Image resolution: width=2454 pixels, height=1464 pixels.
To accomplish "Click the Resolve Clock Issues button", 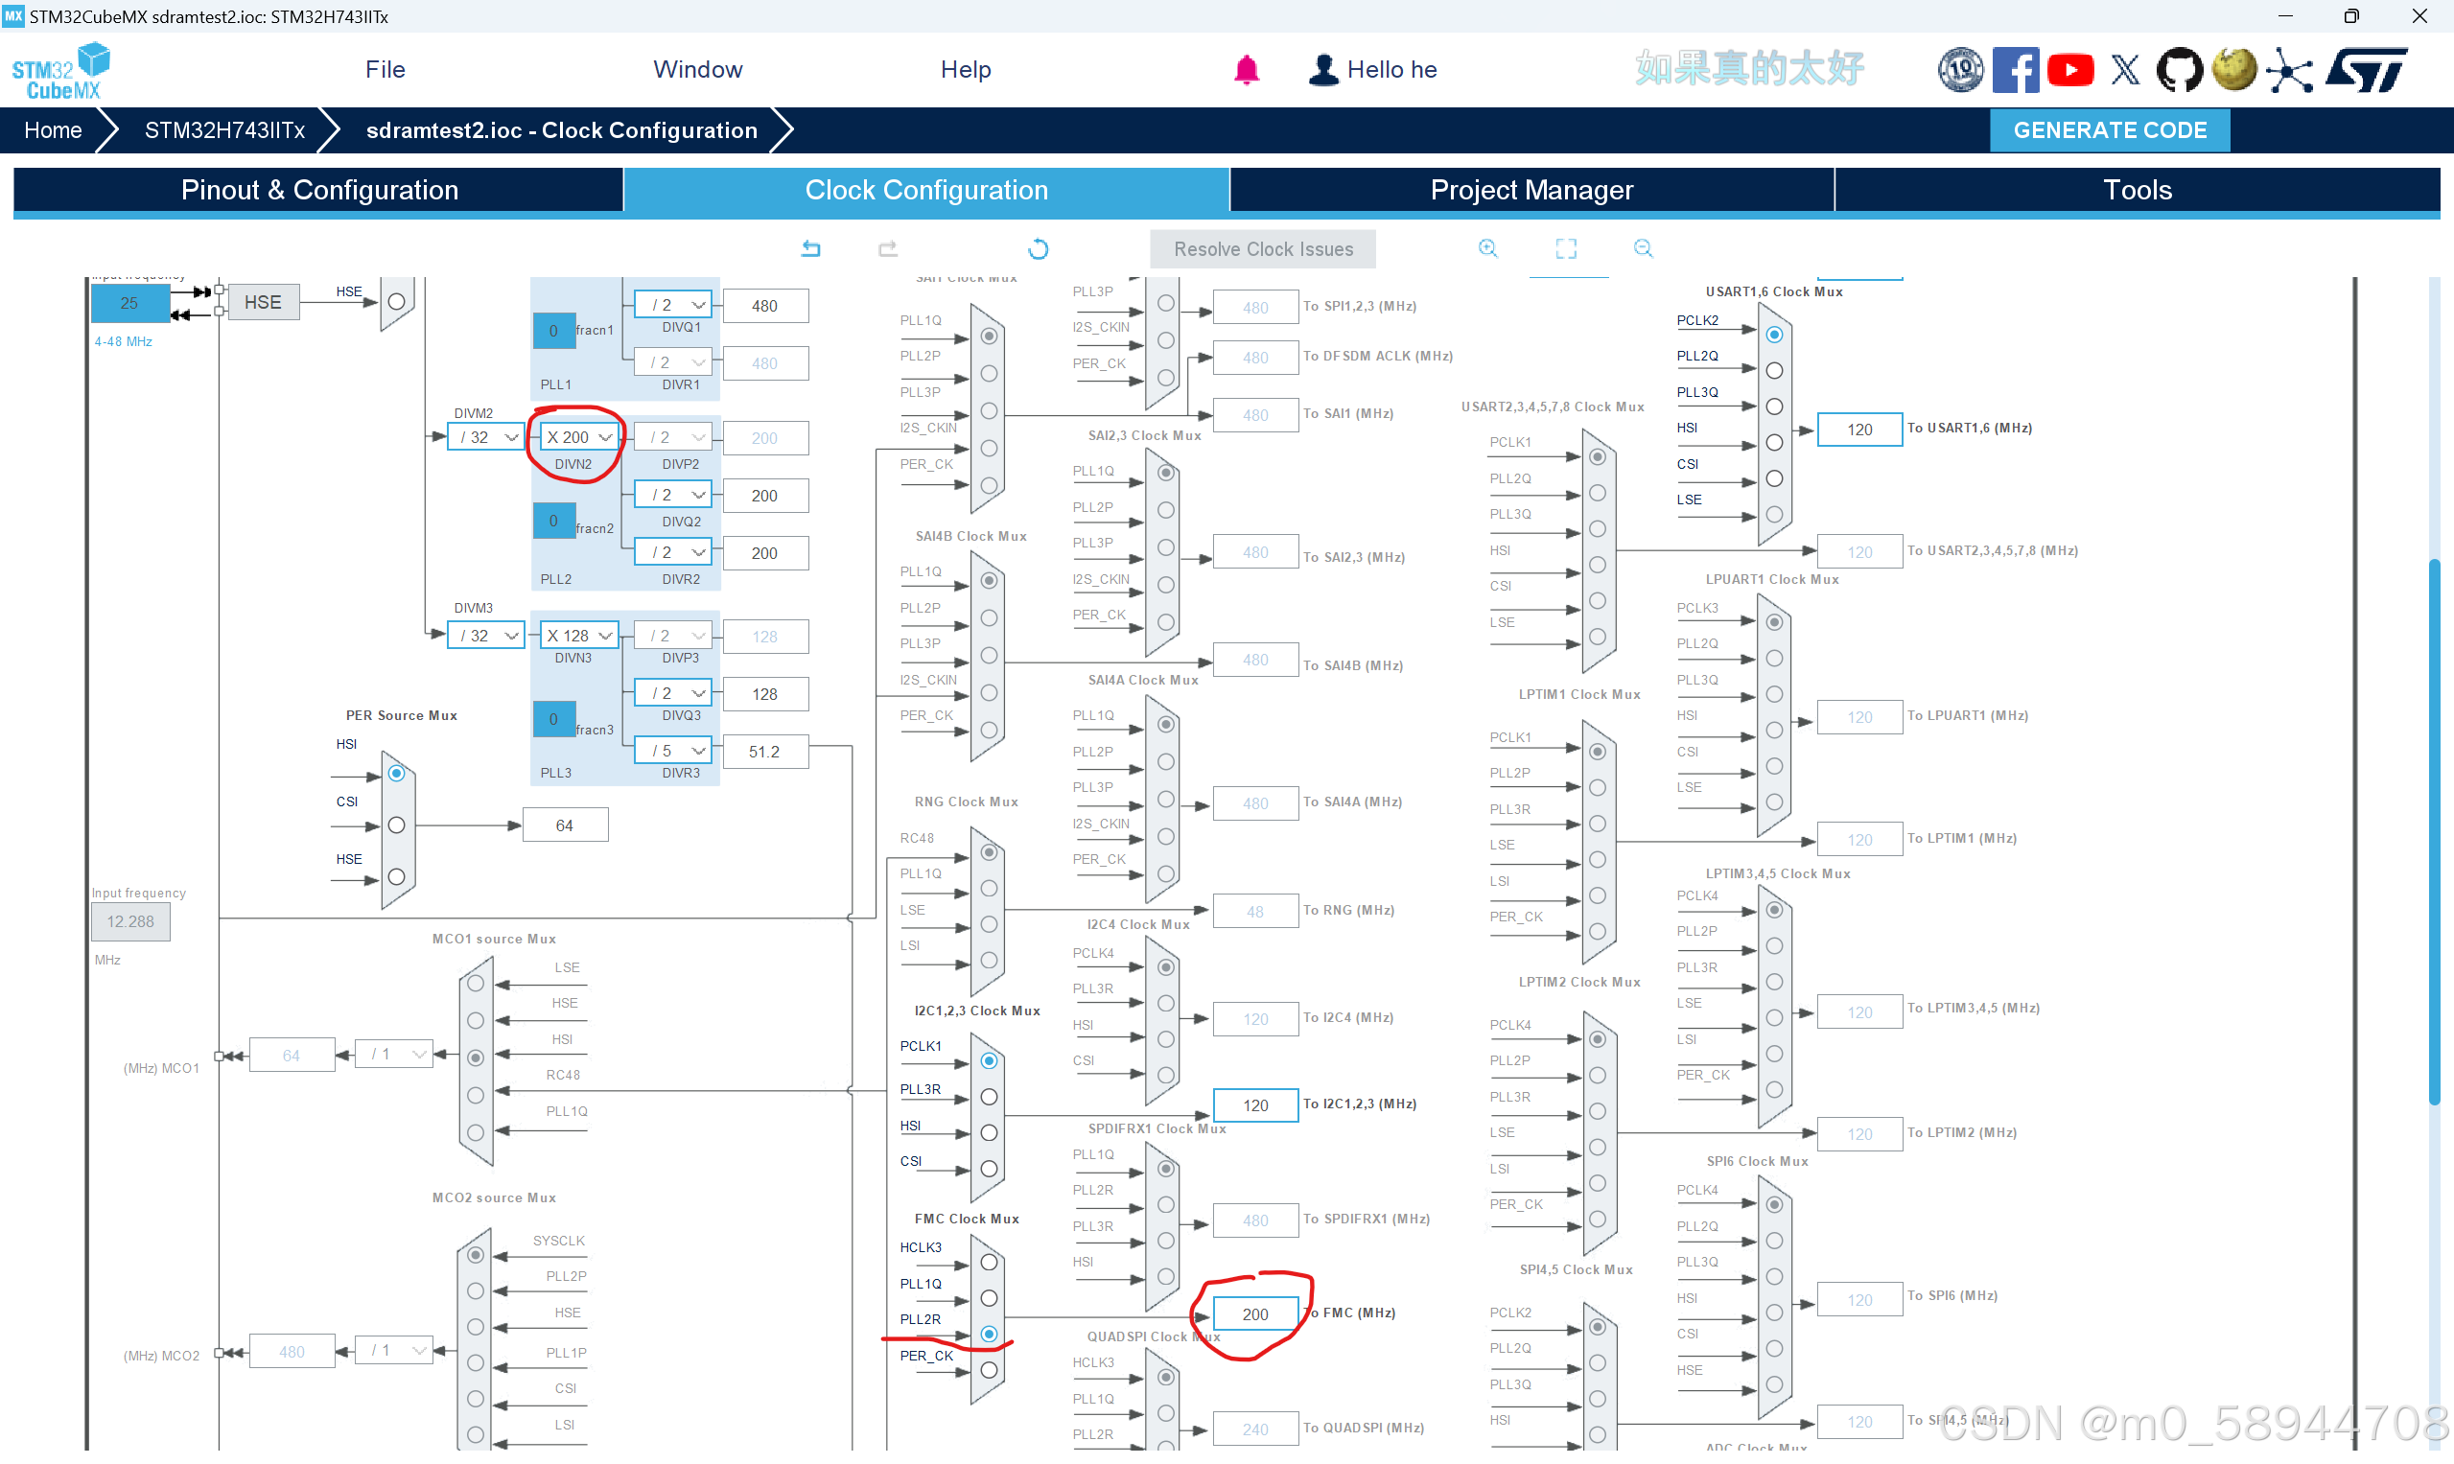I will [x=1262, y=249].
